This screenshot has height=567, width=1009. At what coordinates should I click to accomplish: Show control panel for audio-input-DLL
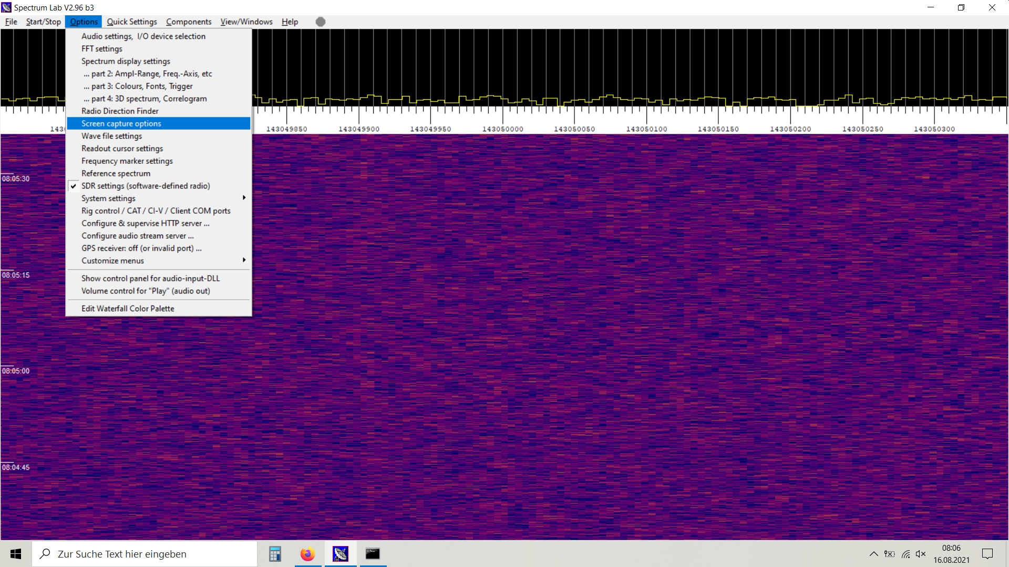[159, 279]
